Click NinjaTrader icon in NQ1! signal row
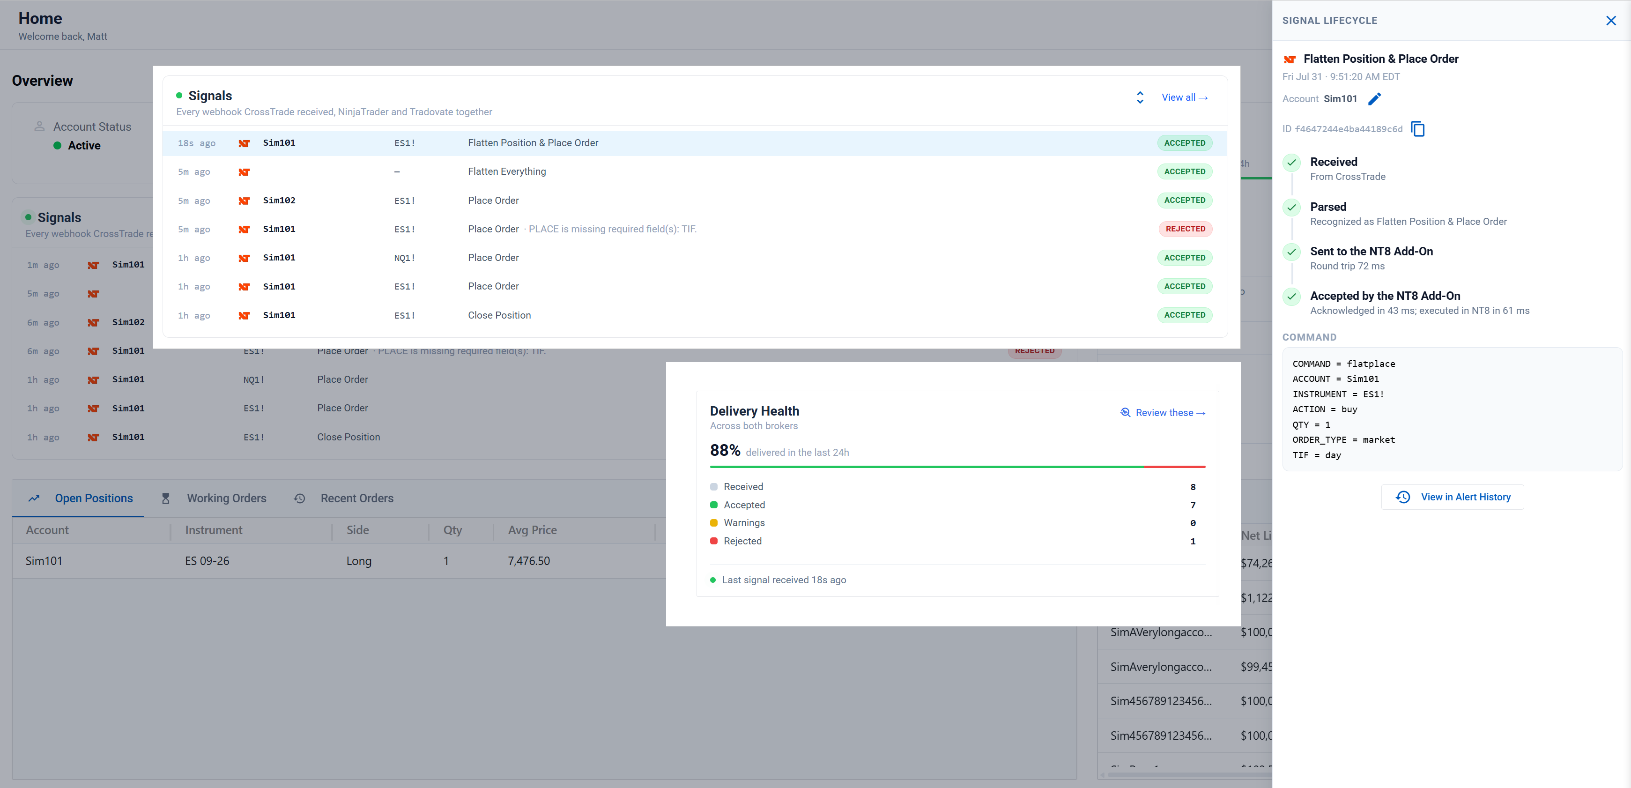The image size is (1631, 788). 244,259
